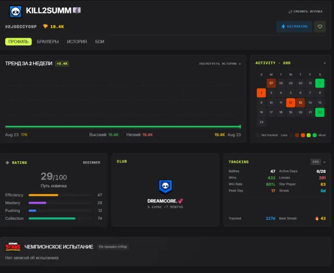This screenshot has height=273, width=334.
Task: Click the Сменить игрока link
Action: pos(305,11)
